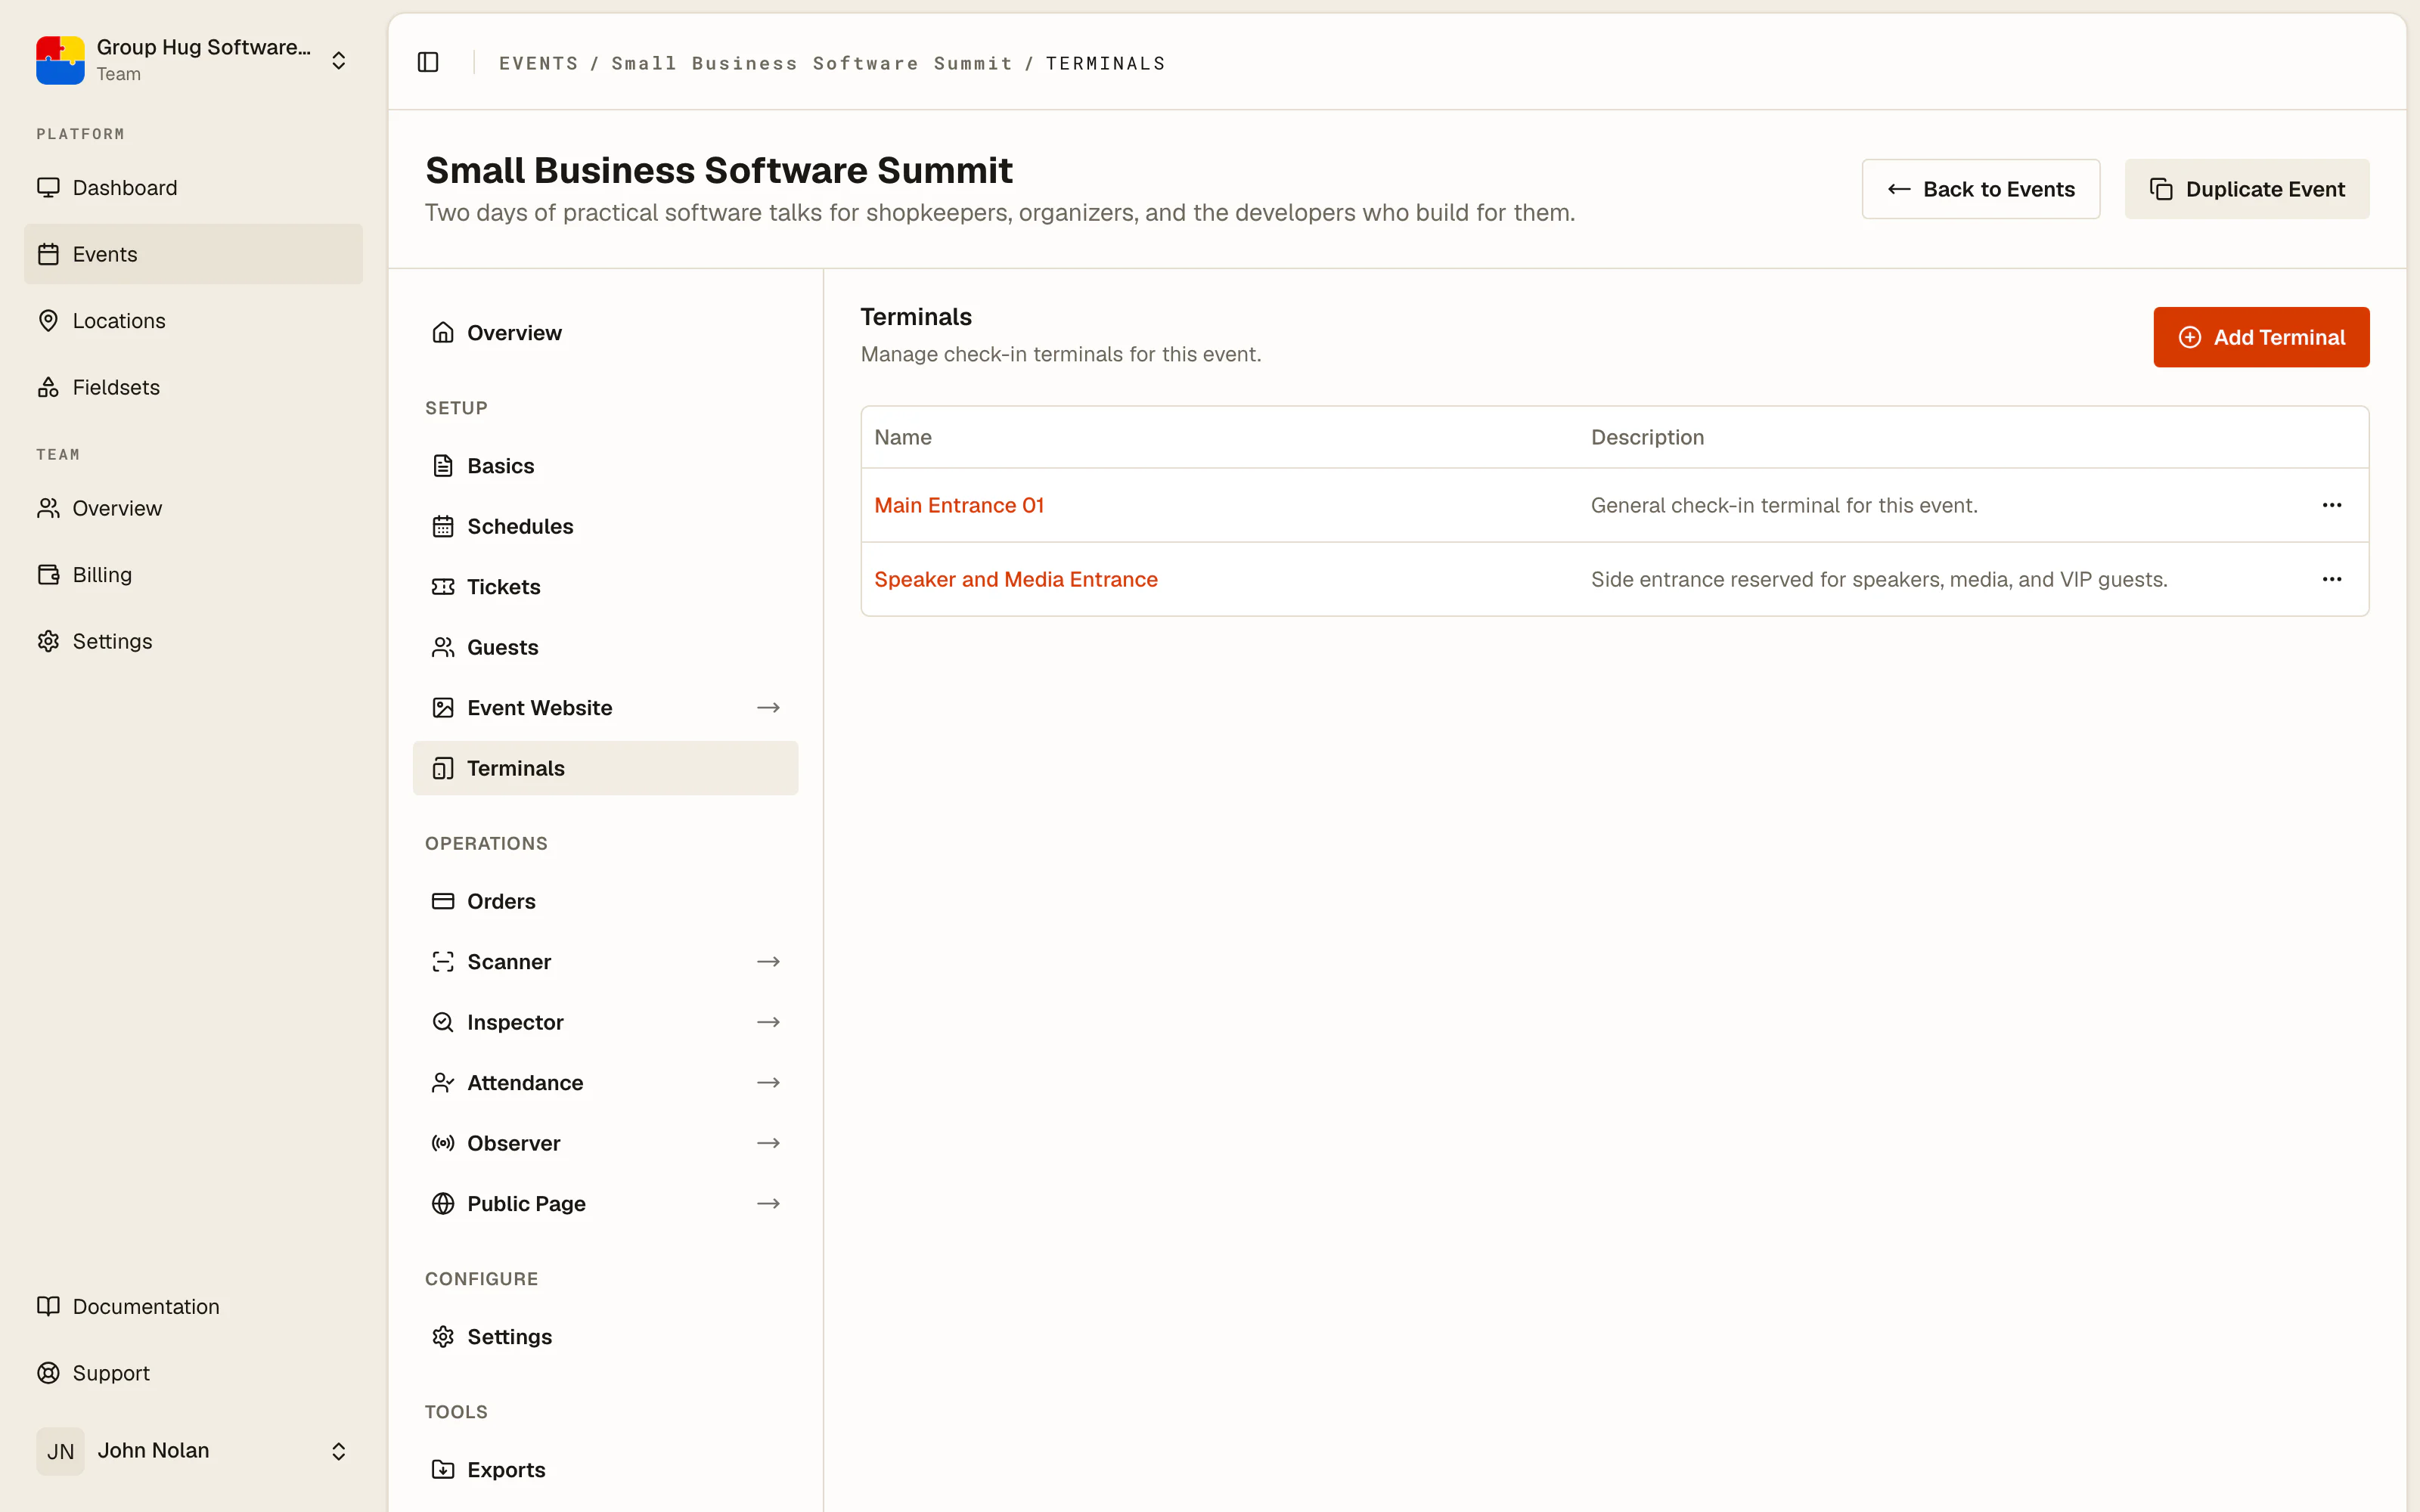Toggle the sidebar panel icon
This screenshot has height=1512, width=2420.
(x=428, y=62)
